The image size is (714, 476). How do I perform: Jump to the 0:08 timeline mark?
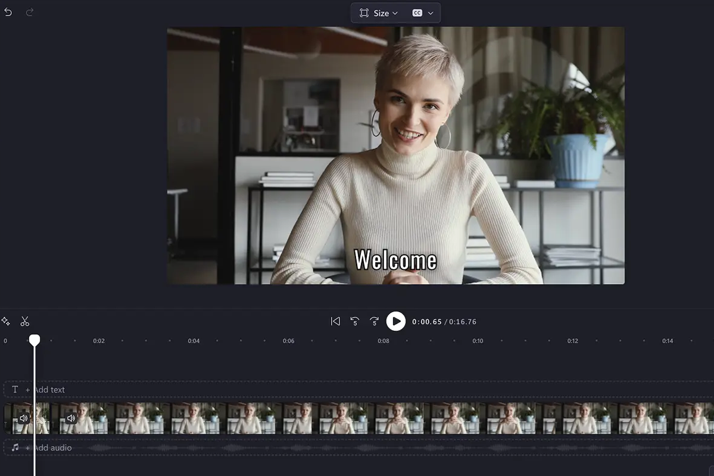click(383, 341)
